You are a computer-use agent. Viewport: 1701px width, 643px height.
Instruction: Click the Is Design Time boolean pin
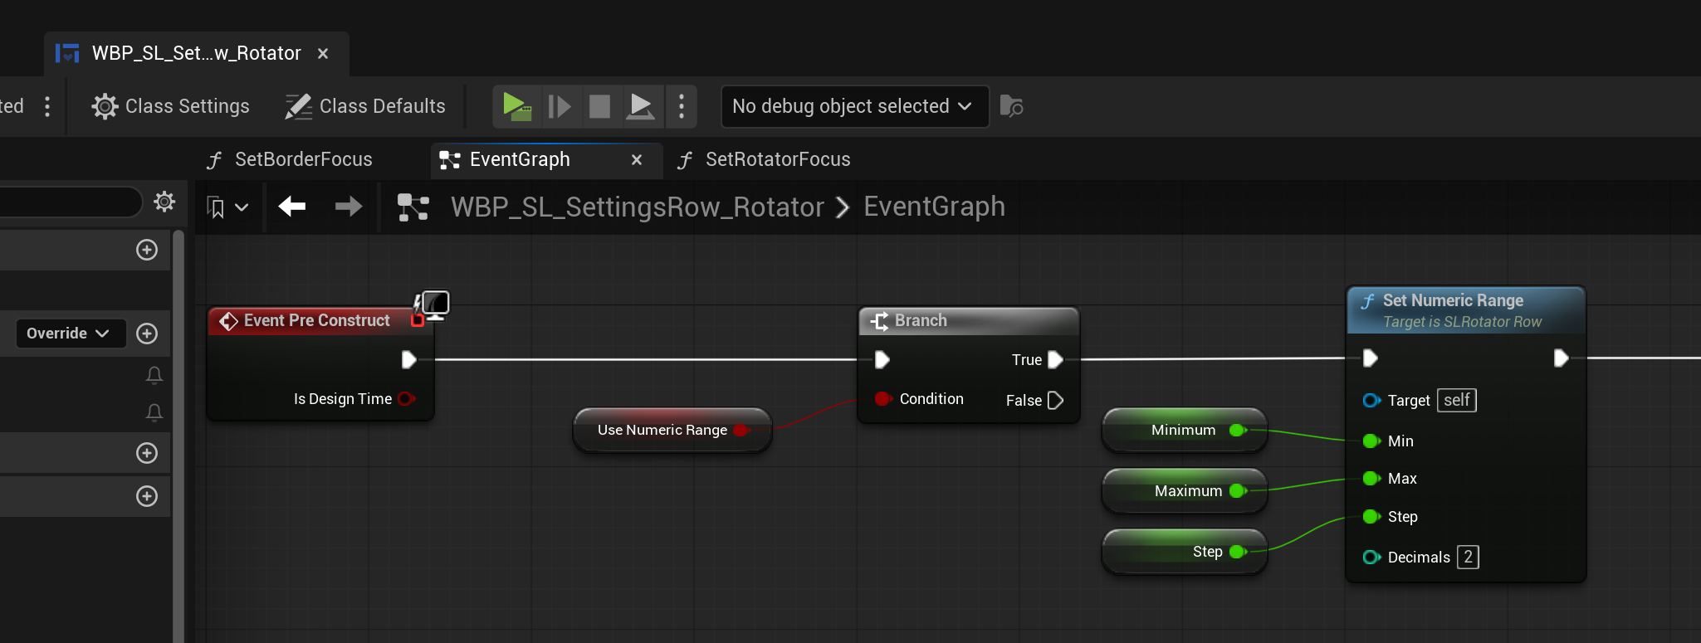click(x=406, y=399)
